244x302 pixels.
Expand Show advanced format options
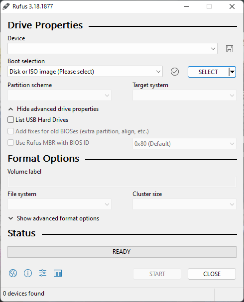[x=53, y=218]
